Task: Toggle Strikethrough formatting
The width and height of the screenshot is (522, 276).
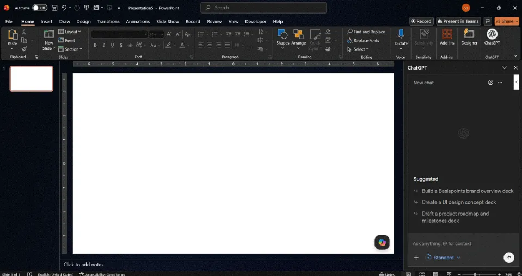Action: (x=130, y=45)
